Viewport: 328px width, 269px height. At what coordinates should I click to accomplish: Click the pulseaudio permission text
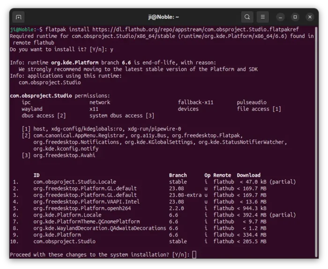pos(252,102)
